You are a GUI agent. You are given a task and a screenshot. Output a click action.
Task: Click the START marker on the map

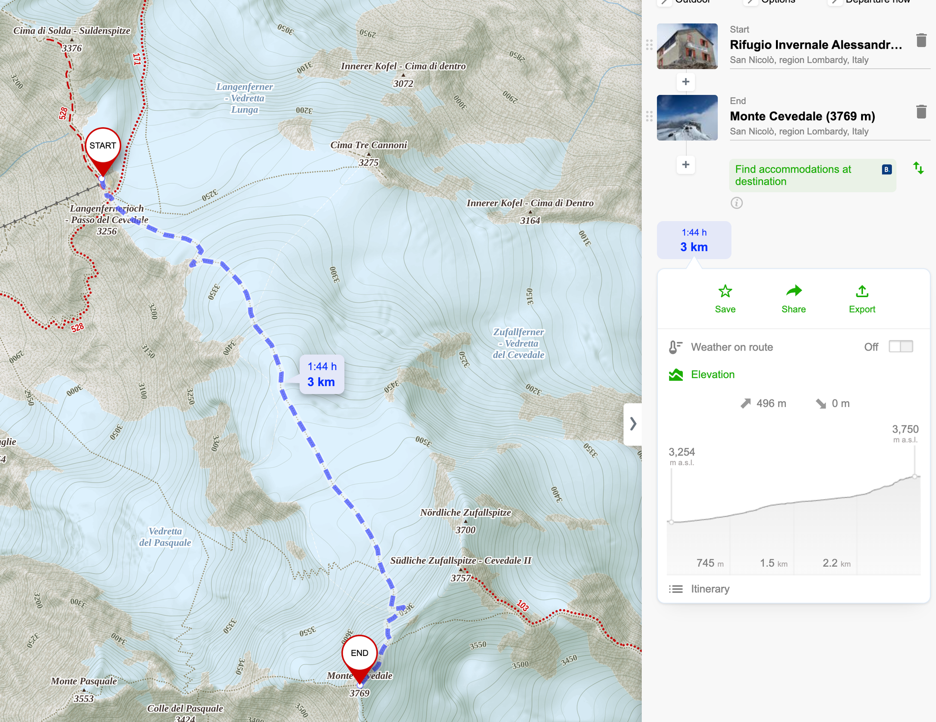click(103, 147)
